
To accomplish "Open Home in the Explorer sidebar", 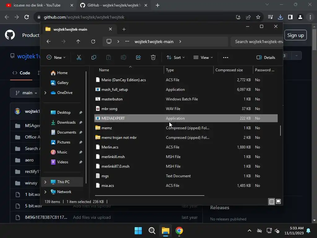I will 62,73.
